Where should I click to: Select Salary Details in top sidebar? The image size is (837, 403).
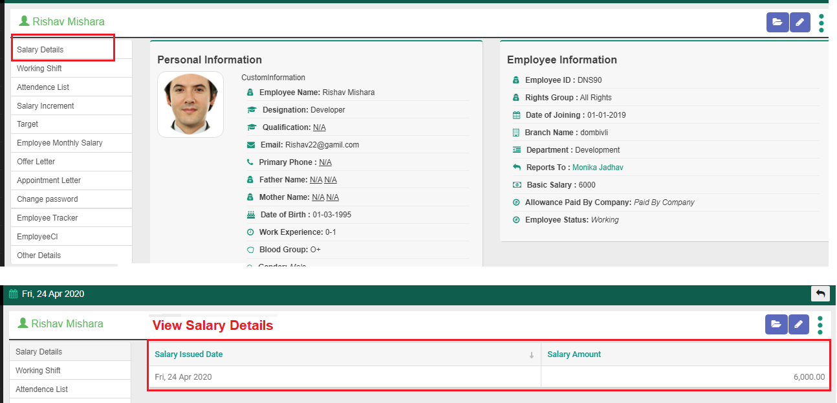[40, 50]
